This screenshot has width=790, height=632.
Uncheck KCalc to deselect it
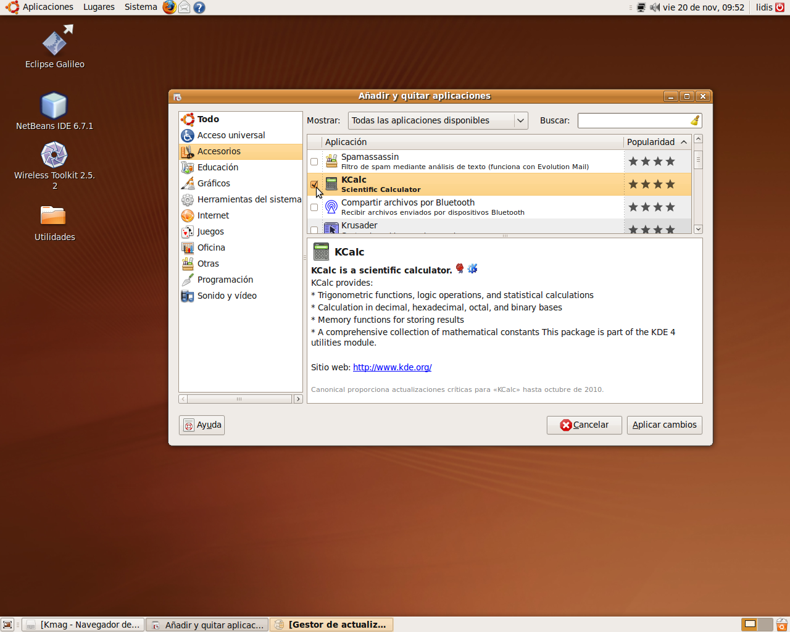click(x=314, y=185)
